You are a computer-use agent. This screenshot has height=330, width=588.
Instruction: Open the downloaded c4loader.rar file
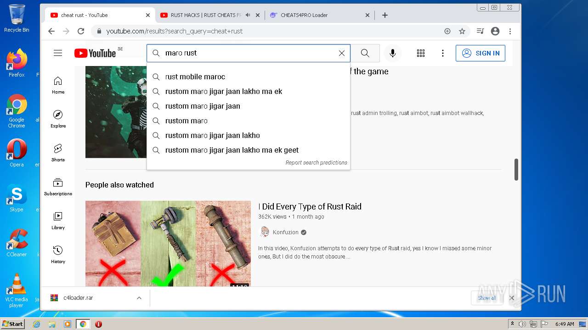pos(78,298)
